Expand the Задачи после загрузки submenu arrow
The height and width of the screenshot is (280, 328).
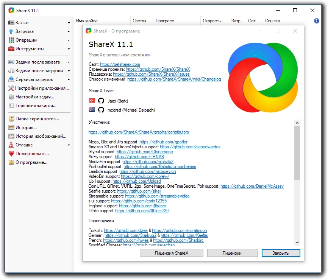pos(69,71)
